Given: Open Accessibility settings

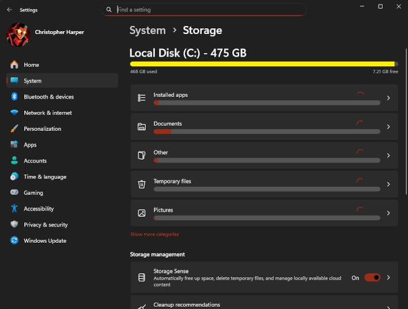Looking at the screenshot, I should tap(62, 209).
